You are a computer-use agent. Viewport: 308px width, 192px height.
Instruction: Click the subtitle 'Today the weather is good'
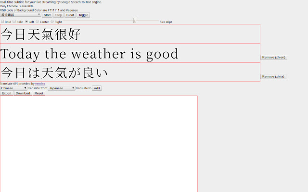coord(90,54)
